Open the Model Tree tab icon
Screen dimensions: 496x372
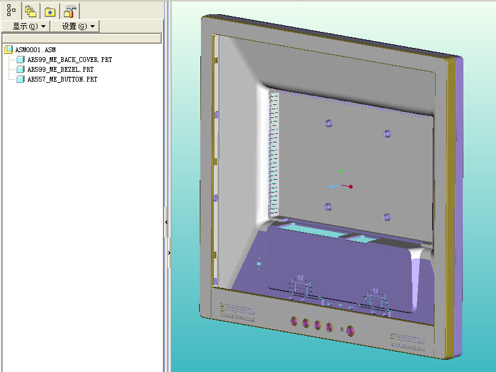11,10
